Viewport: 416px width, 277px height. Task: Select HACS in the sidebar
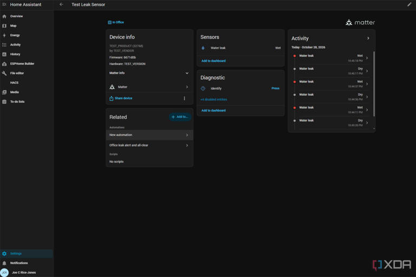27,83
